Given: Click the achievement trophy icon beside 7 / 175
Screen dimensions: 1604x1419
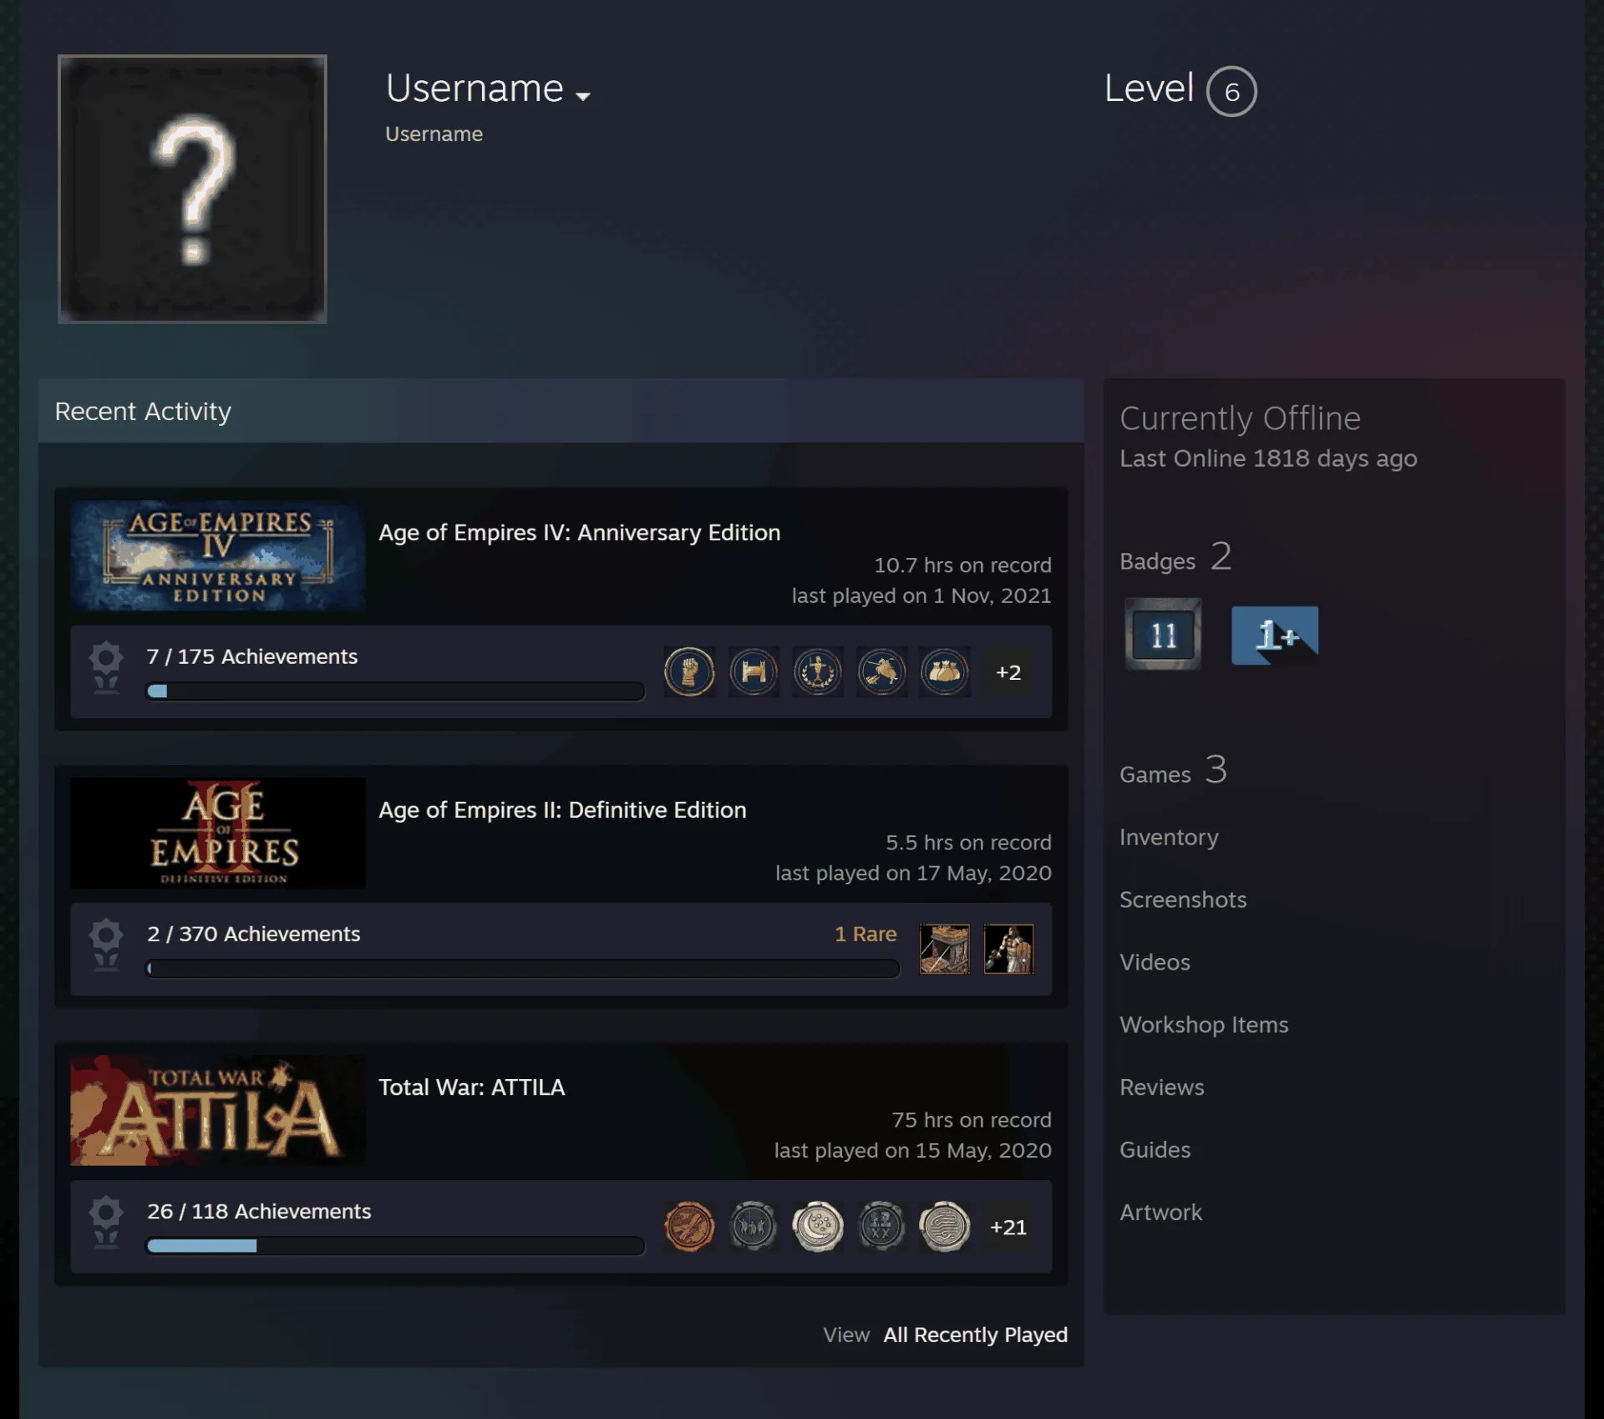Looking at the screenshot, I should click(106, 667).
